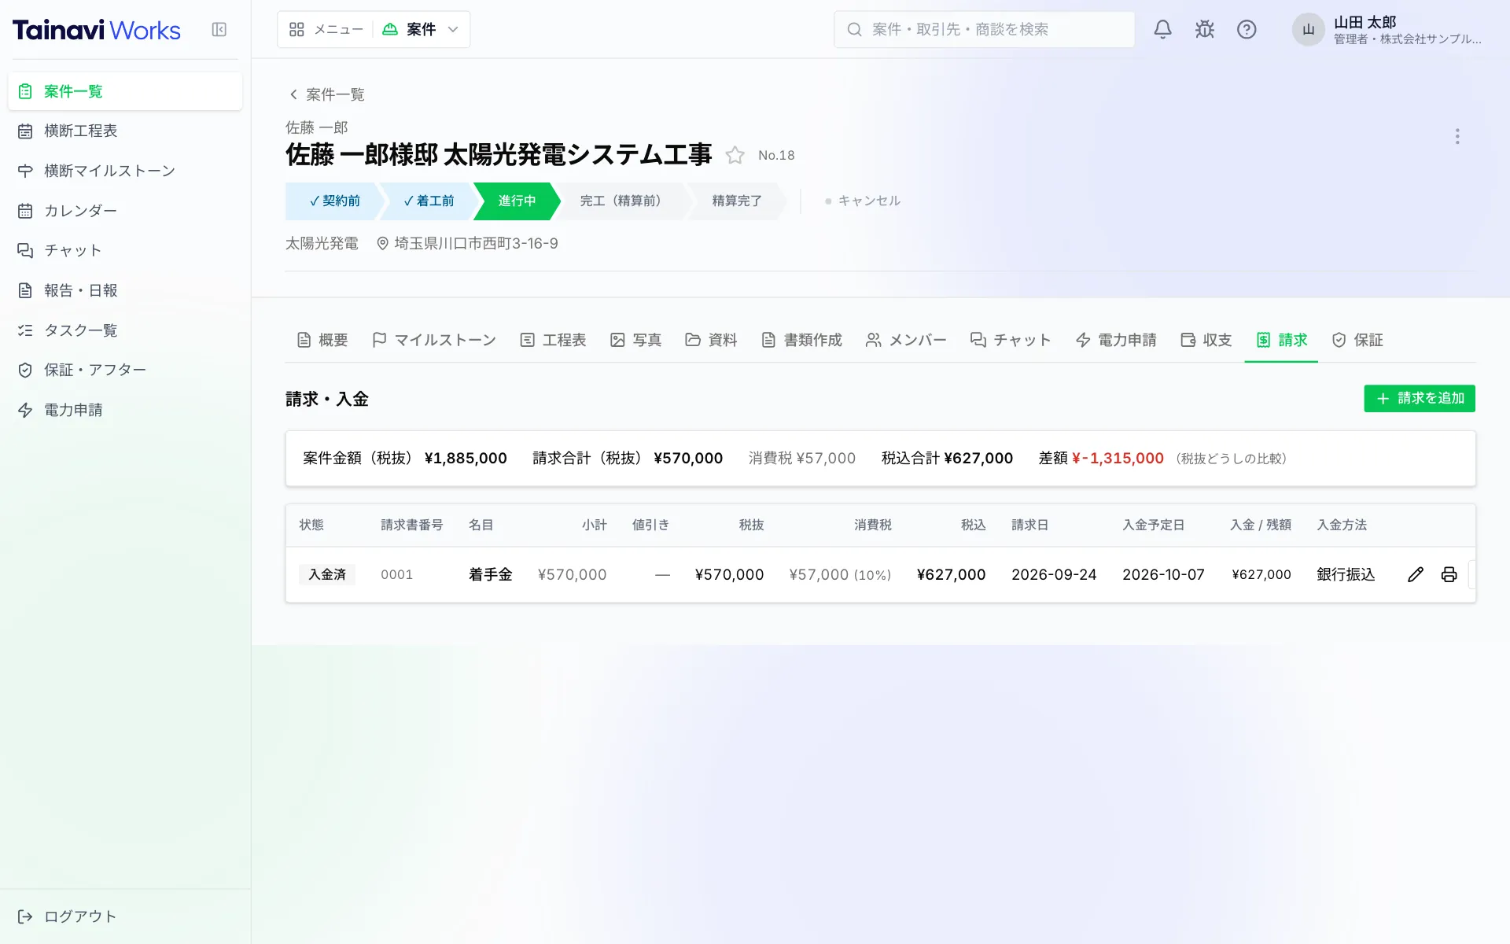1510x944 pixels.
Task: Expand the 案件 dropdown in header
Action: coord(421,29)
